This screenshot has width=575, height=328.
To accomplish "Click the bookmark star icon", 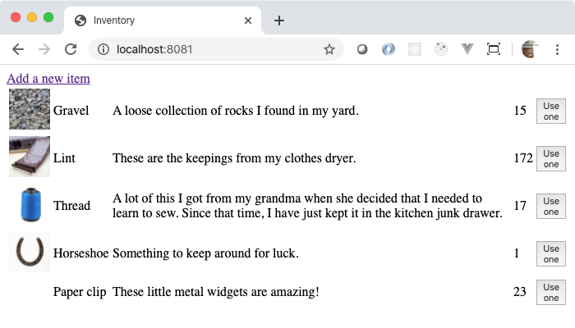I will point(329,49).
